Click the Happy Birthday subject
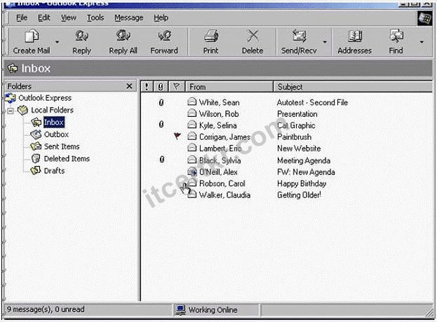 pos(302,183)
